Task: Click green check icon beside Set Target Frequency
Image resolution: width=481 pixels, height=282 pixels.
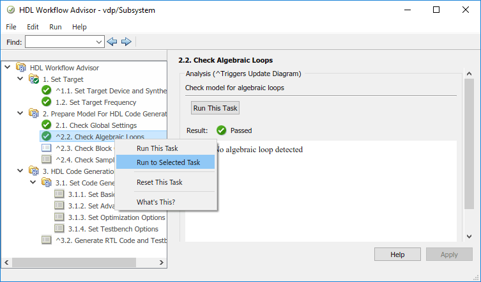Action: [46, 102]
